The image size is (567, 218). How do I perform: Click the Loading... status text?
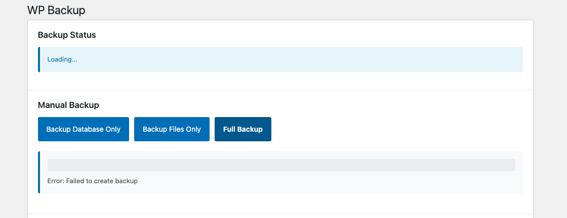pos(62,60)
